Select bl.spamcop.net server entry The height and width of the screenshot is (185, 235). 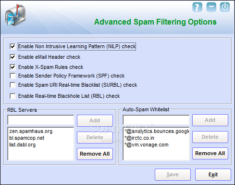(x=27, y=138)
